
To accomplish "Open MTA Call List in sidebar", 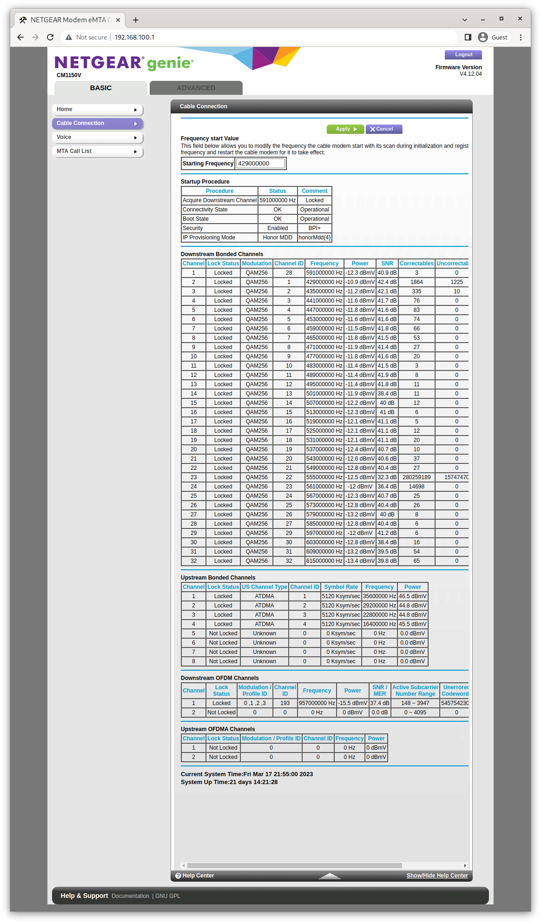I will point(98,151).
